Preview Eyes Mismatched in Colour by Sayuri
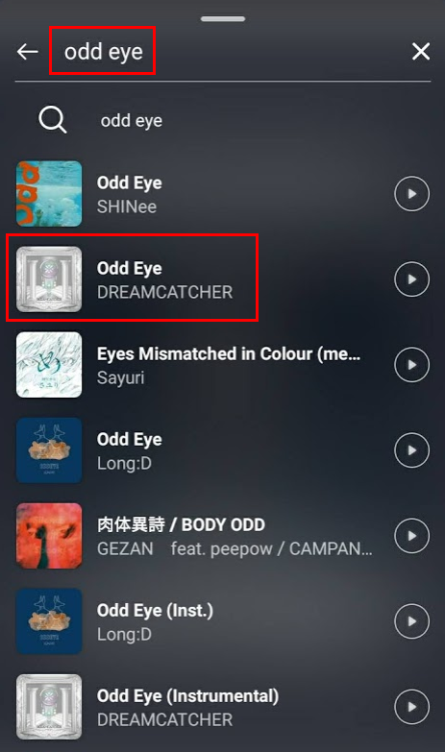This screenshot has height=752, width=445. tap(411, 365)
